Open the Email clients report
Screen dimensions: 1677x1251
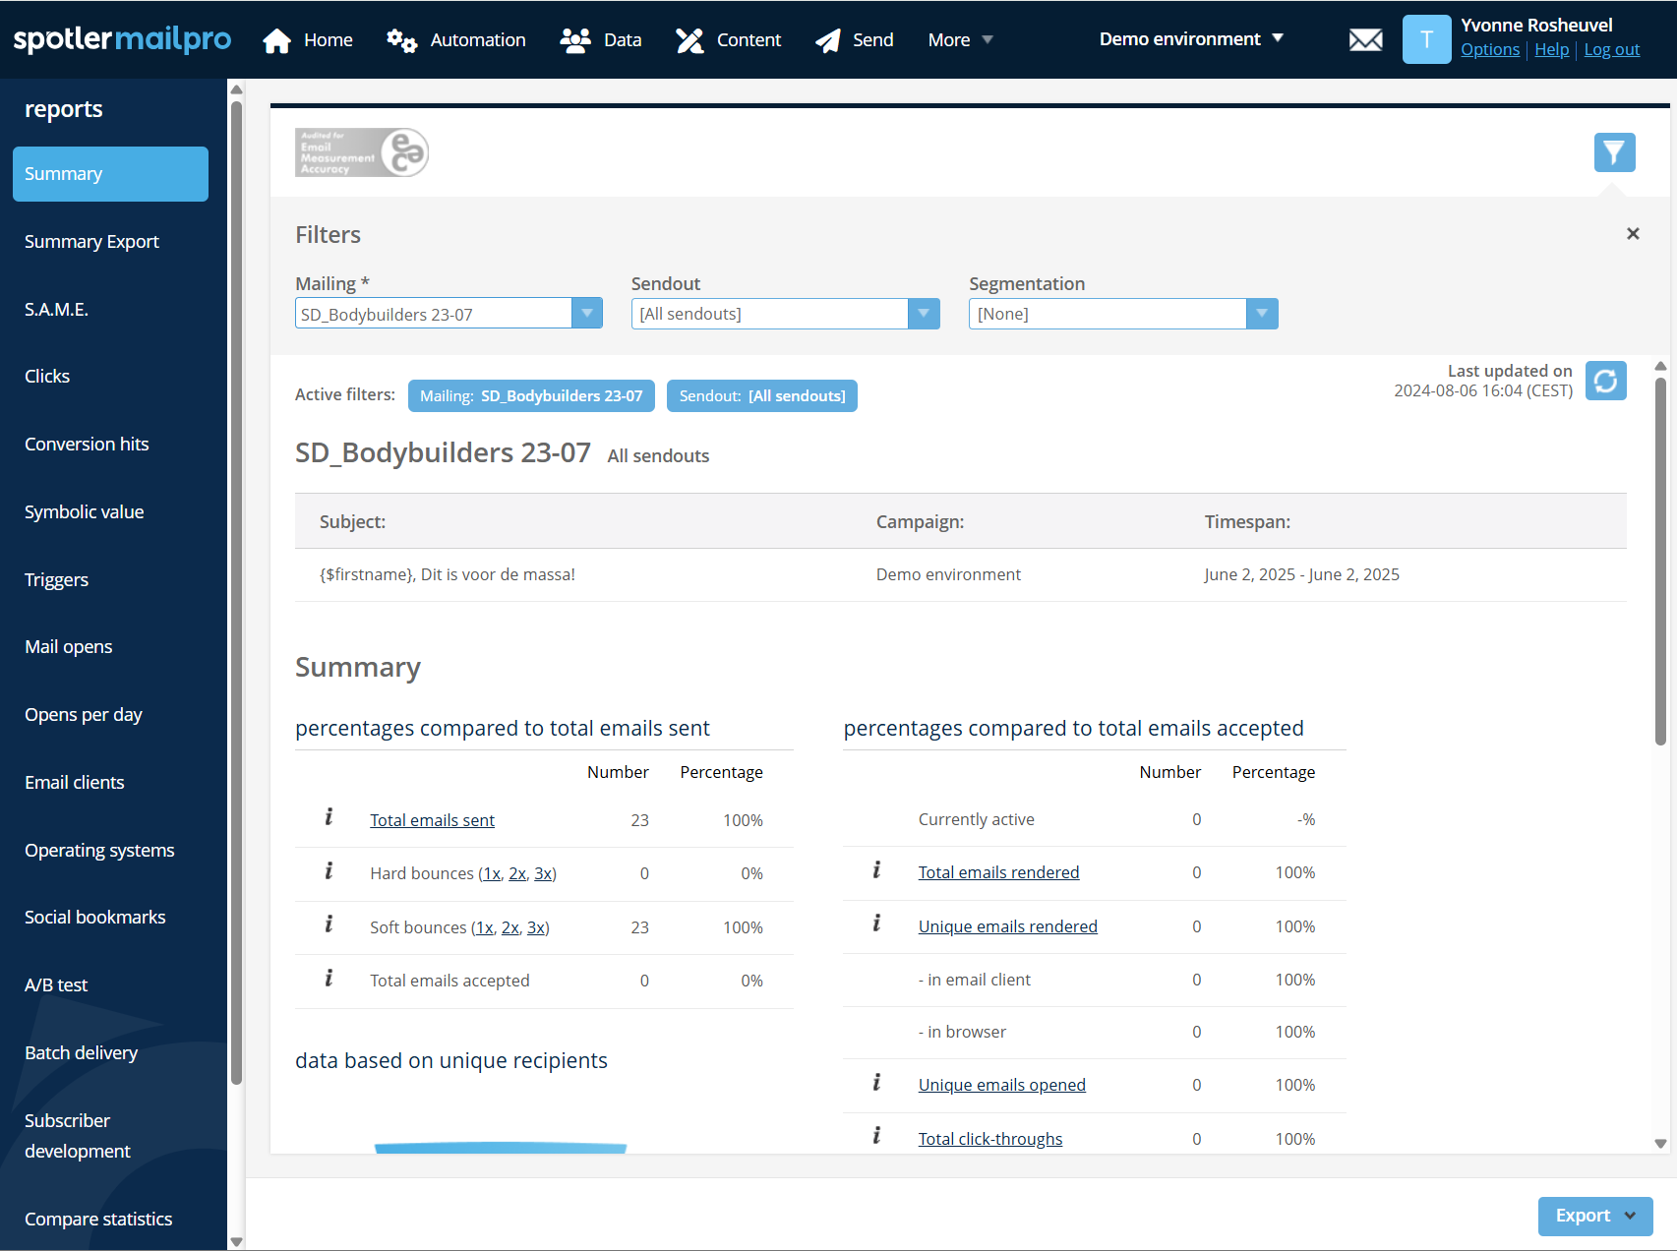click(74, 783)
